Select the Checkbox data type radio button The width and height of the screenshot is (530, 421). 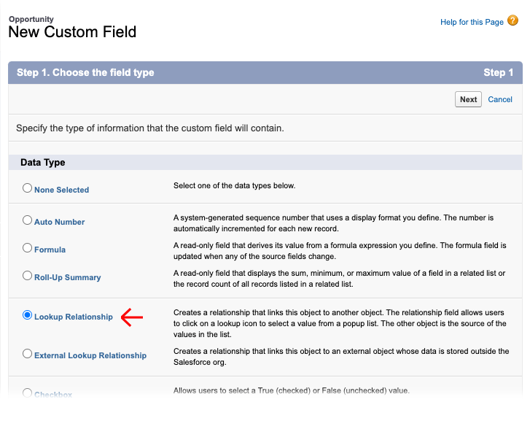(27, 393)
